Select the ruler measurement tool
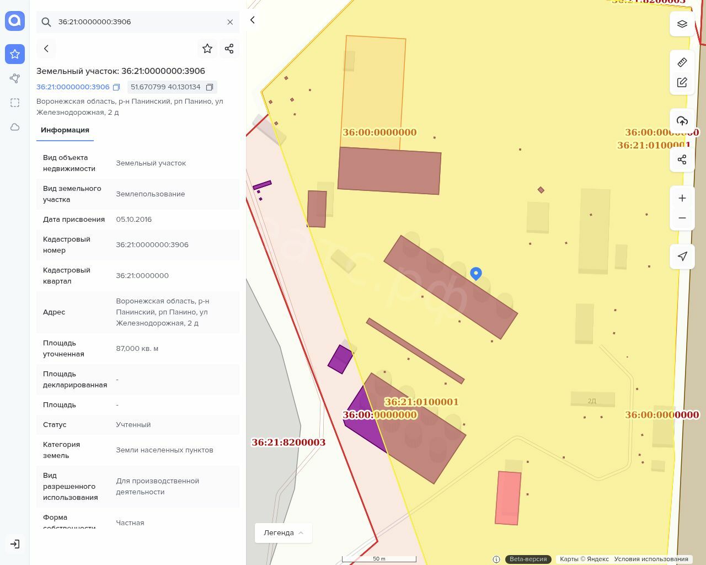706x565 pixels. pos(682,62)
